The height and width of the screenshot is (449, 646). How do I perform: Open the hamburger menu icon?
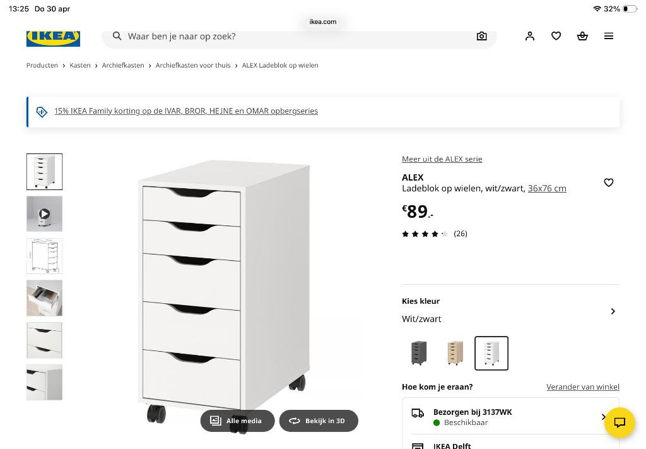tap(609, 36)
